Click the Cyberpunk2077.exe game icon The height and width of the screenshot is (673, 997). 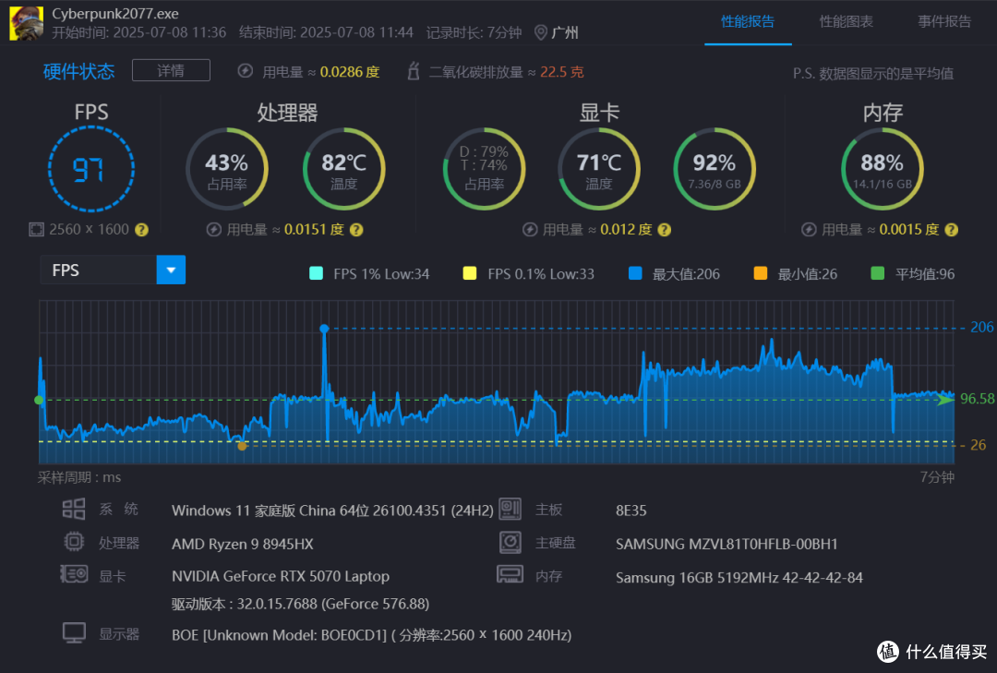tap(27, 23)
